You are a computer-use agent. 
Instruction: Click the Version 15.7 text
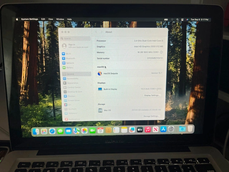click(156, 73)
